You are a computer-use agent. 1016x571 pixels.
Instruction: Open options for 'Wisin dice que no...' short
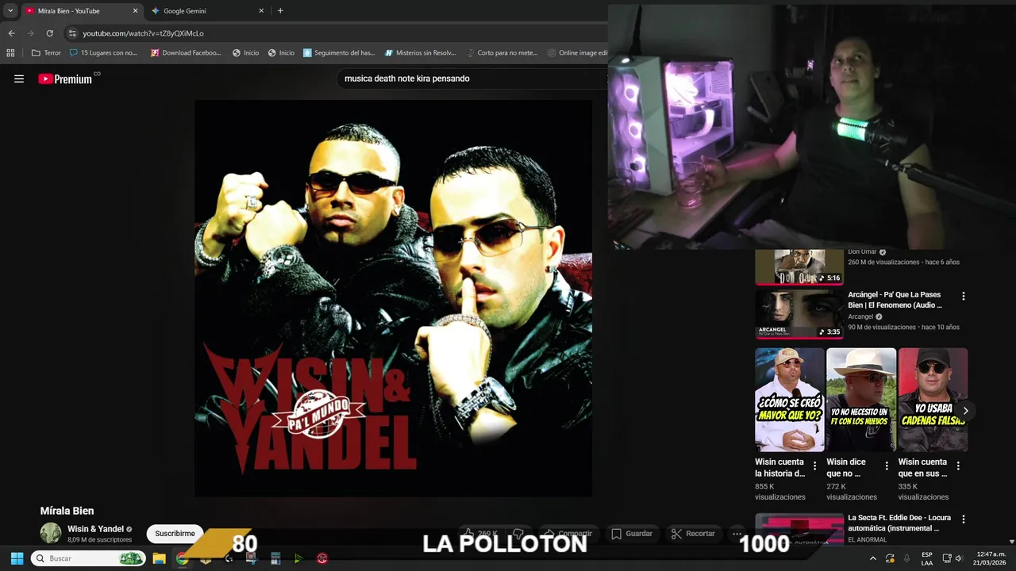point(887,466)
